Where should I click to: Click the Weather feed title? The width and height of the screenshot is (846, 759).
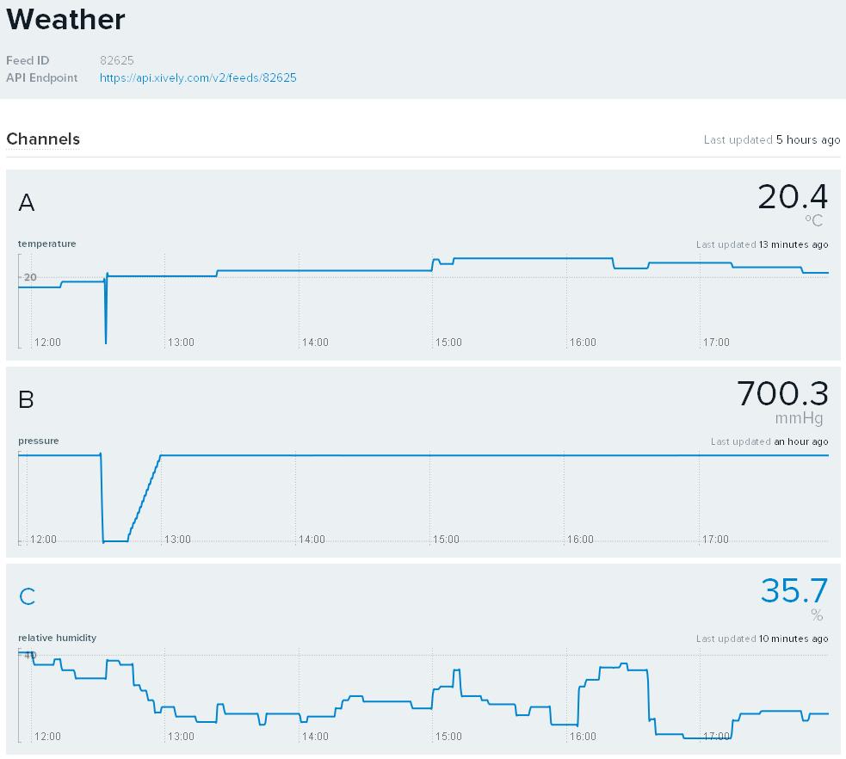click(65, 19)
